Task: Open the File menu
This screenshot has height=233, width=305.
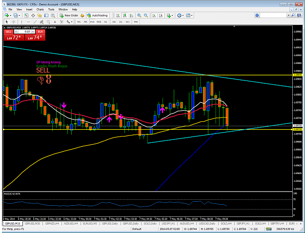Action: pyautogui.click(x=10, y=9)
